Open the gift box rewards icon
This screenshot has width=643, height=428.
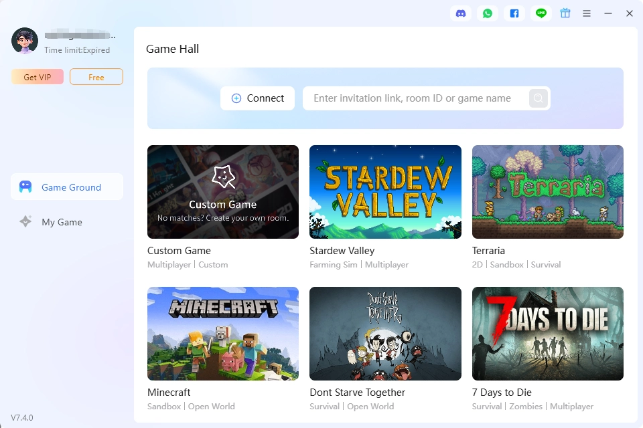click(565, 13)
